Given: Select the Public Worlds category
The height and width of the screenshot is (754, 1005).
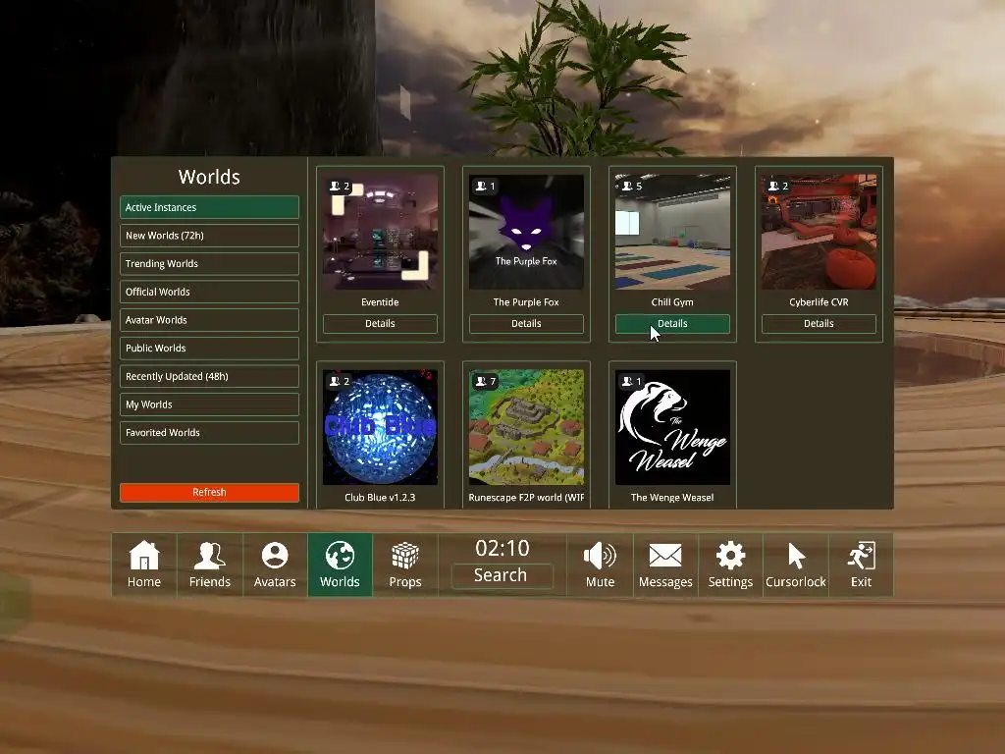Looking at the screenshot, I should (209, 349).
